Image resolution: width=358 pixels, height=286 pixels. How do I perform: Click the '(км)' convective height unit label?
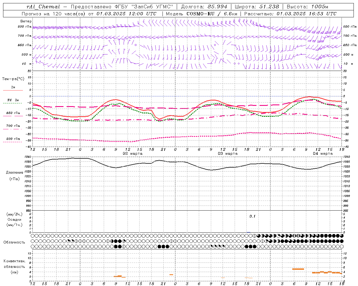(14, 272)
